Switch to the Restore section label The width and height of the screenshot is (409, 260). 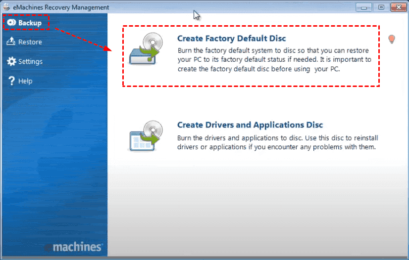click(x=30, y=42)
